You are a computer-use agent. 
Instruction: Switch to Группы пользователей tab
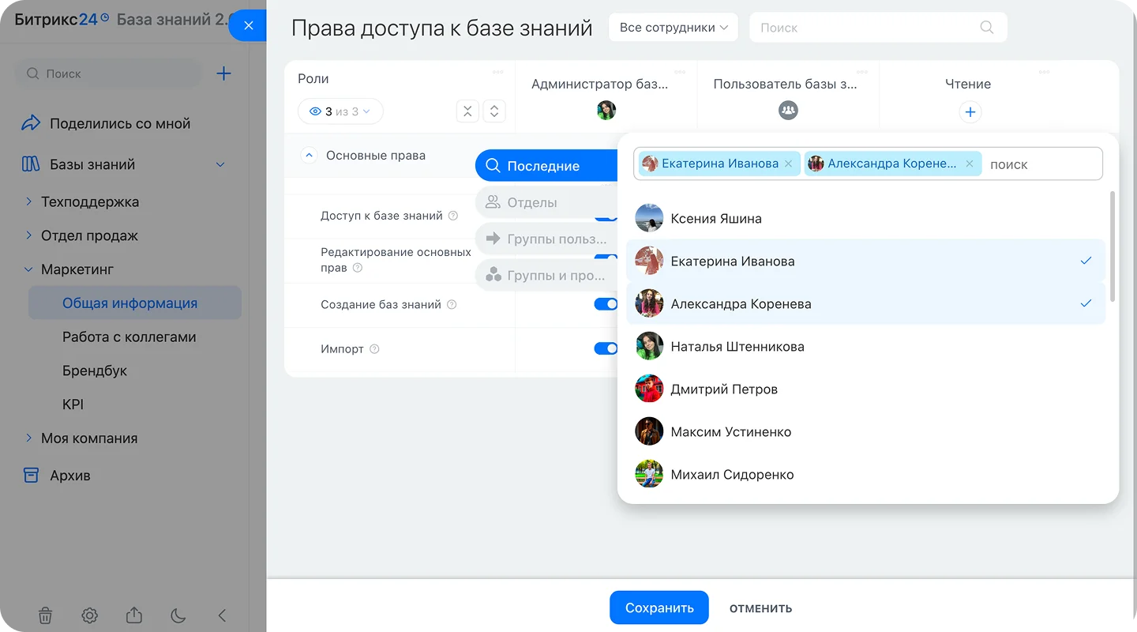[x=546, y=239]
